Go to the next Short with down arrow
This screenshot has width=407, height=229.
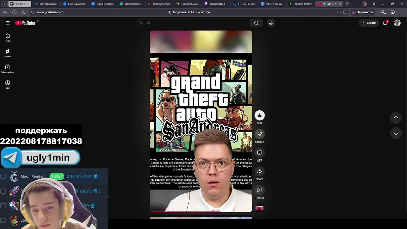(x=396, y=134)
